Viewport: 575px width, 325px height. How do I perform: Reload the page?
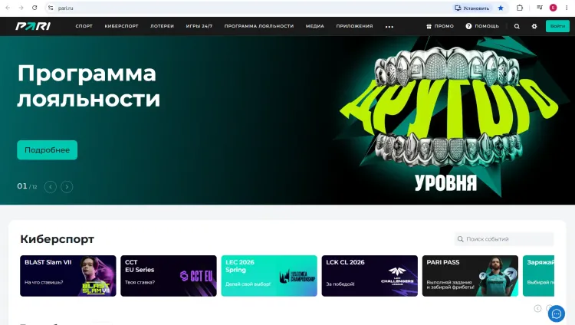click(x=34, y=8)
